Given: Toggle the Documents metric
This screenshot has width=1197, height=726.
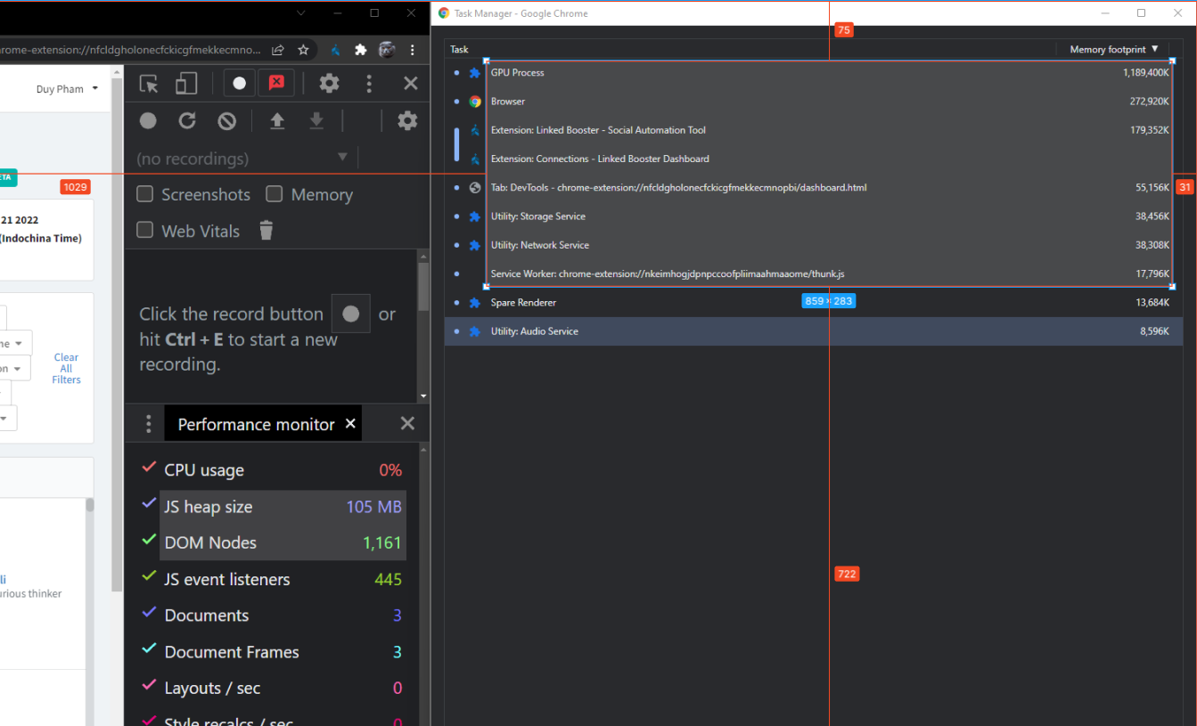Looking at the screenshot, I should (150, 614).
